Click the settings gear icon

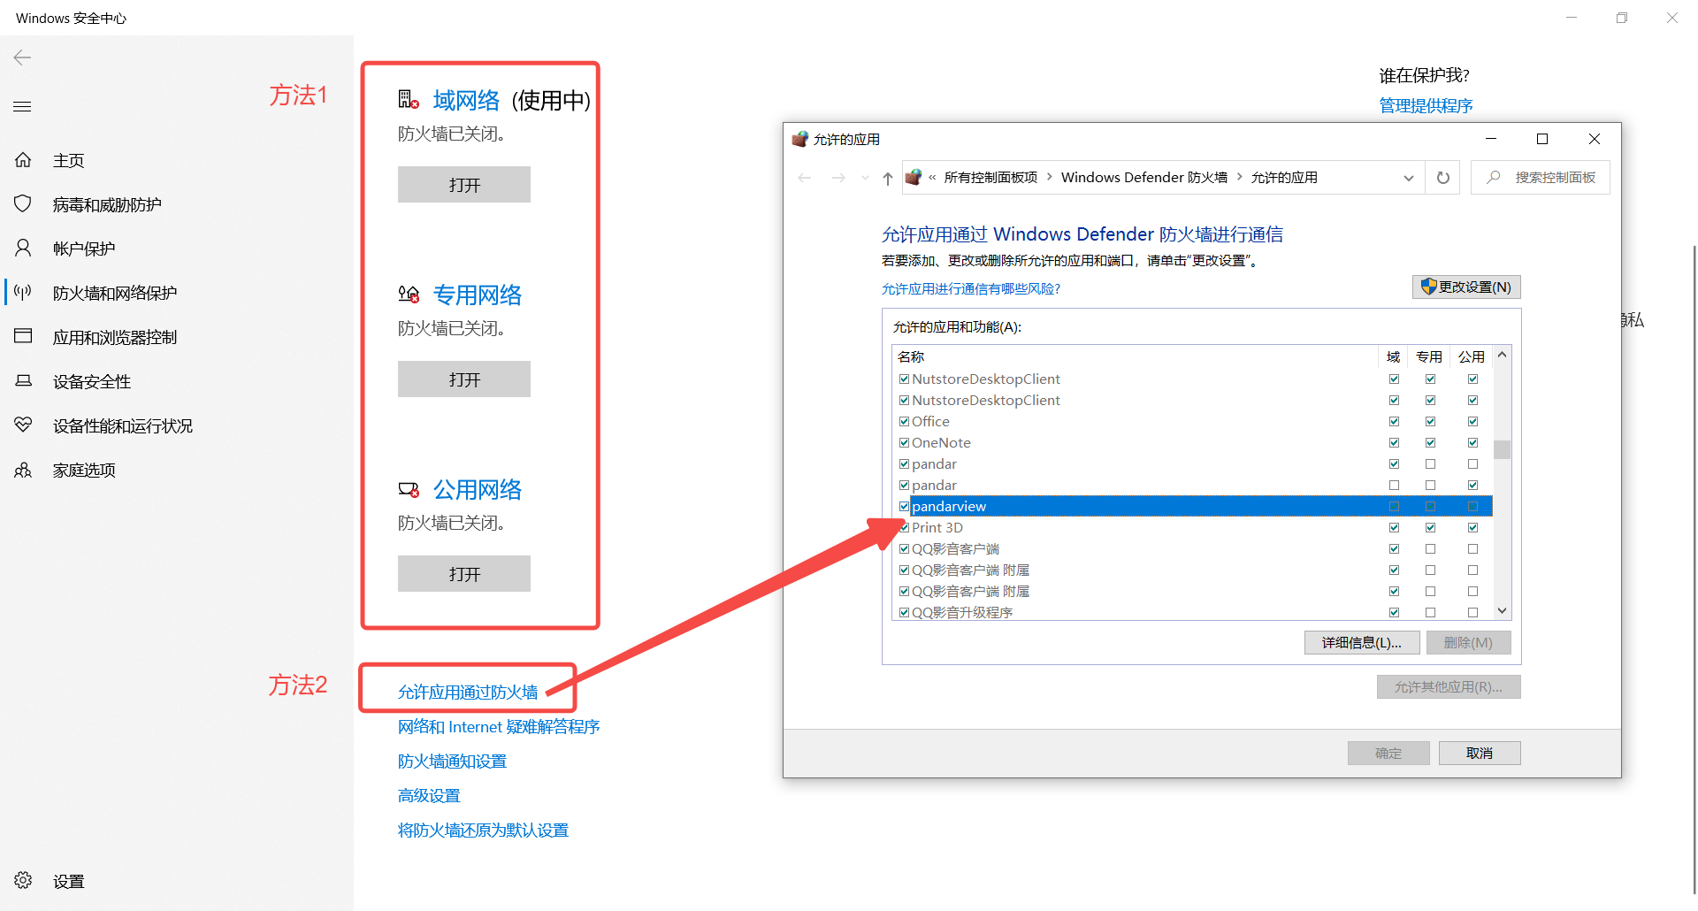[23, 880]
